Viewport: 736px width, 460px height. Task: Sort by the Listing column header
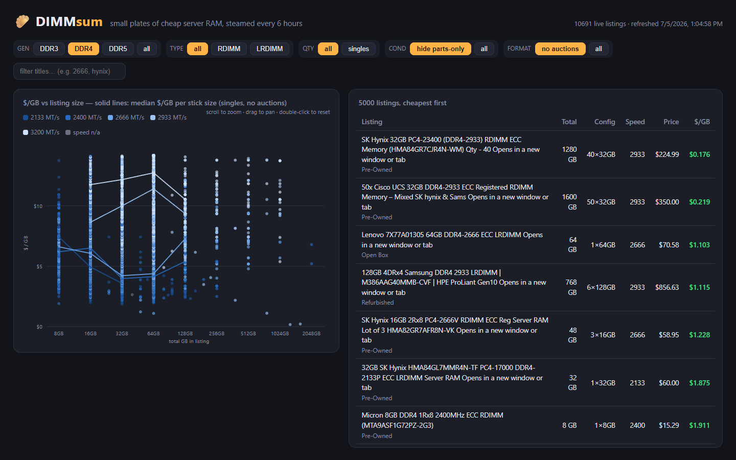click(x=372, y=122)
